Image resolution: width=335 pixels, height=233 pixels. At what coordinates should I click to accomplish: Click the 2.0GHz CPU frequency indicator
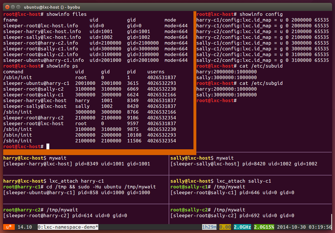(242, 227)
